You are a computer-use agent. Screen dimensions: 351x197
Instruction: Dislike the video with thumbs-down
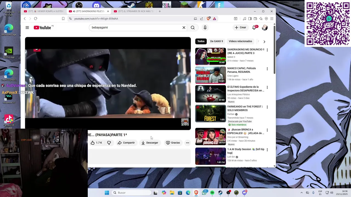[x=109, y=143]
